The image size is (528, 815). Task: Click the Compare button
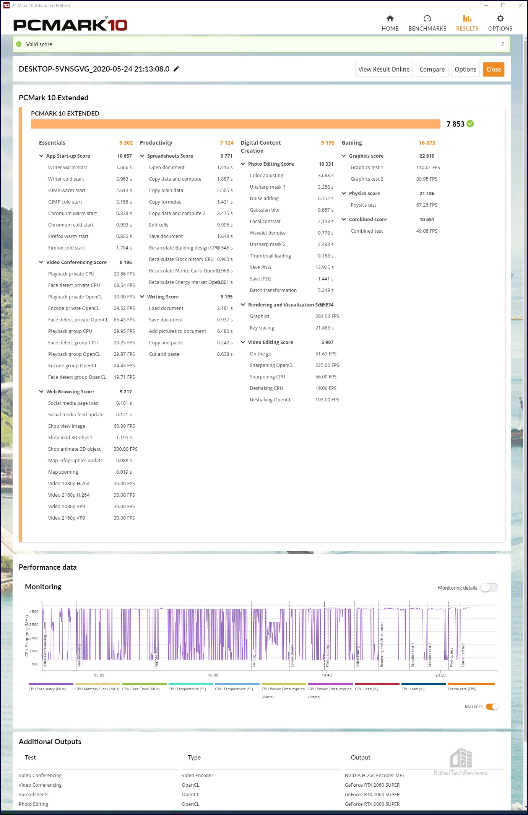point(432,69)
